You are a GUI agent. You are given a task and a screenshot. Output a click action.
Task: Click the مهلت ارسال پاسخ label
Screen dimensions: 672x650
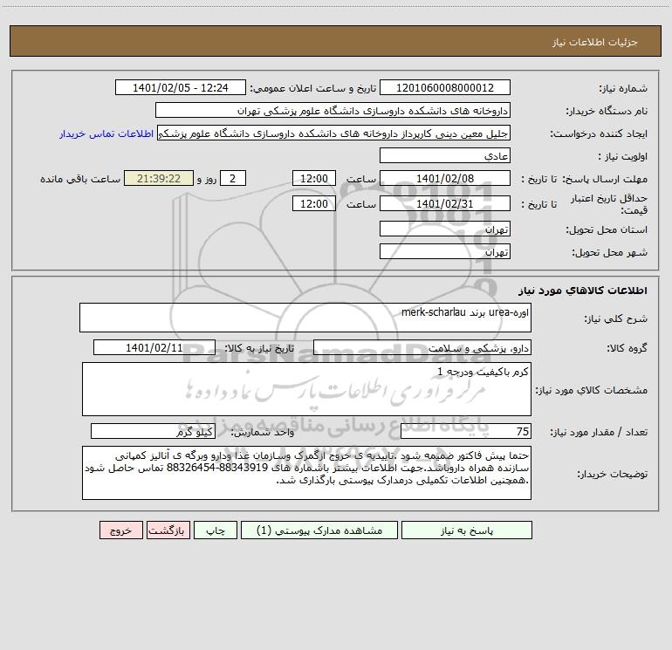605,179
